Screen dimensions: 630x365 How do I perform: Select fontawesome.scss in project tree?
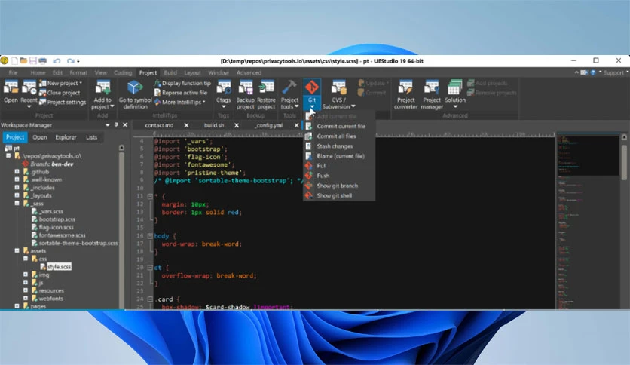[x=62, y=235]
